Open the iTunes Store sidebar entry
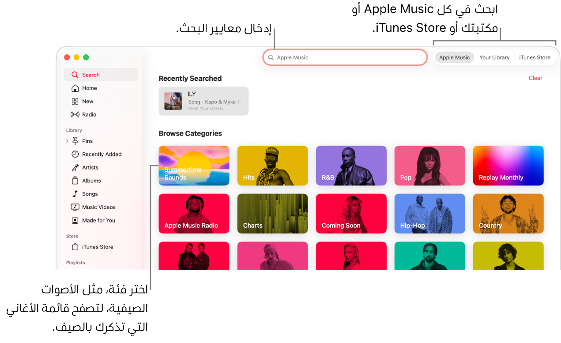 98,247
